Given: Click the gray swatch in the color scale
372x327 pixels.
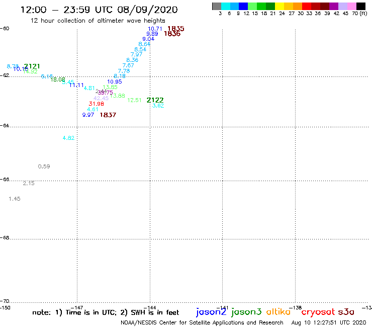Looking at the screenshot, I should [217, 6].
